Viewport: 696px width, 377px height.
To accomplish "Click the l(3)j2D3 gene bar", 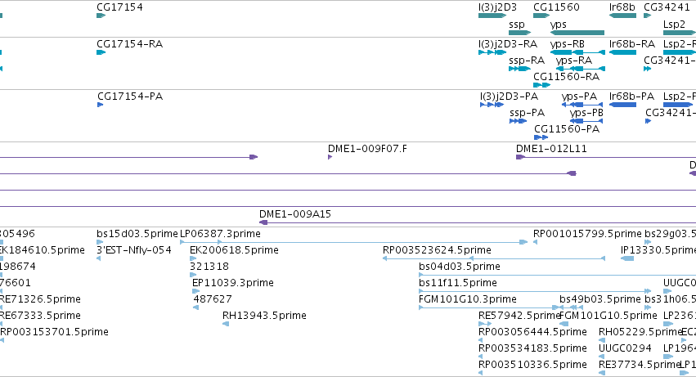I will pyautogui.click(x=492, y=16).
